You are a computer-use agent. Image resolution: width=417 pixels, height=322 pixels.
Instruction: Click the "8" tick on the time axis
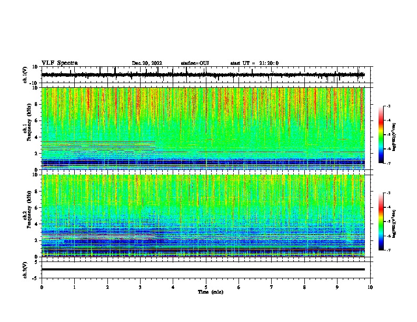304,287
